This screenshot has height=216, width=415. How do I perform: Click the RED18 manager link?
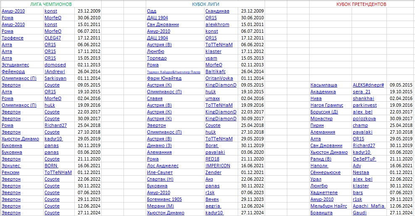(212, 159)
